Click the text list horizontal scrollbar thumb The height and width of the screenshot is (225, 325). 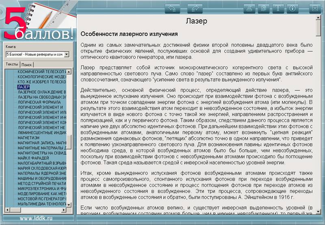pos(15,210)
